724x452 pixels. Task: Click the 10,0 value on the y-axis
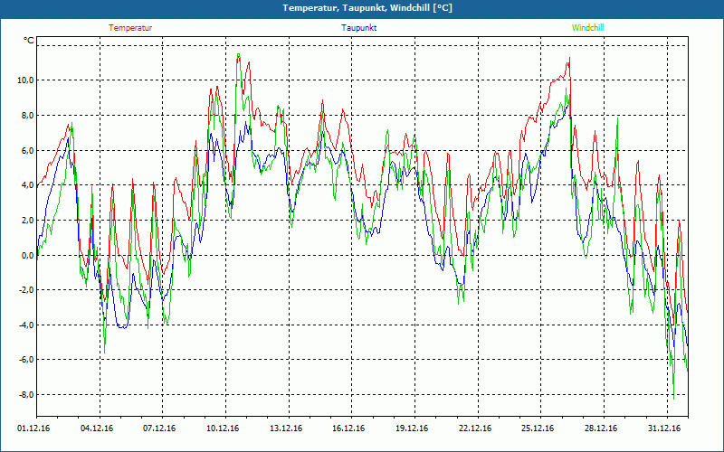click(x=26, y=80)
